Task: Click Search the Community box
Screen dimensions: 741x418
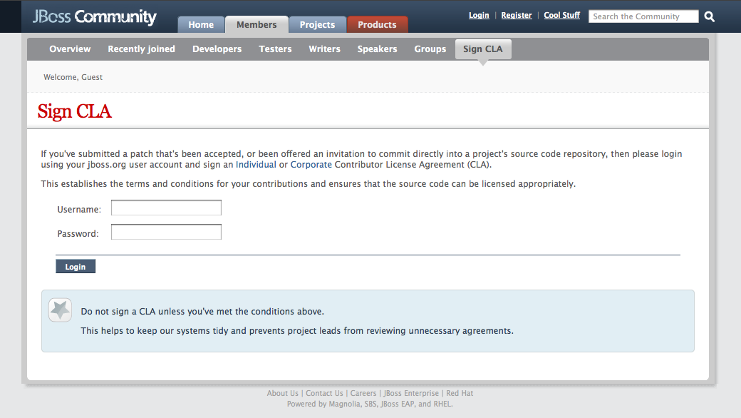Action: 643,16
